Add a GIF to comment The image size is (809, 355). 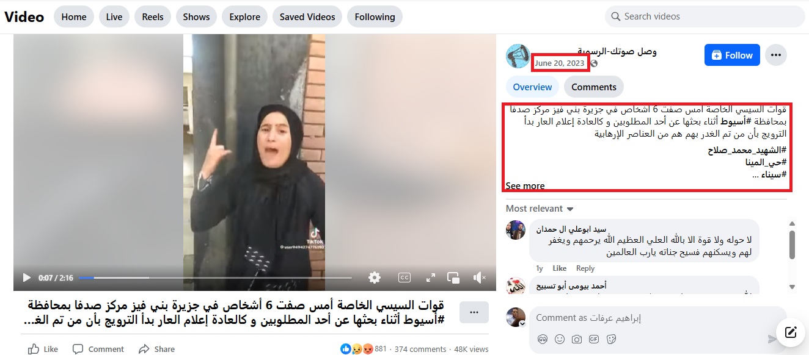coord(593,339)
